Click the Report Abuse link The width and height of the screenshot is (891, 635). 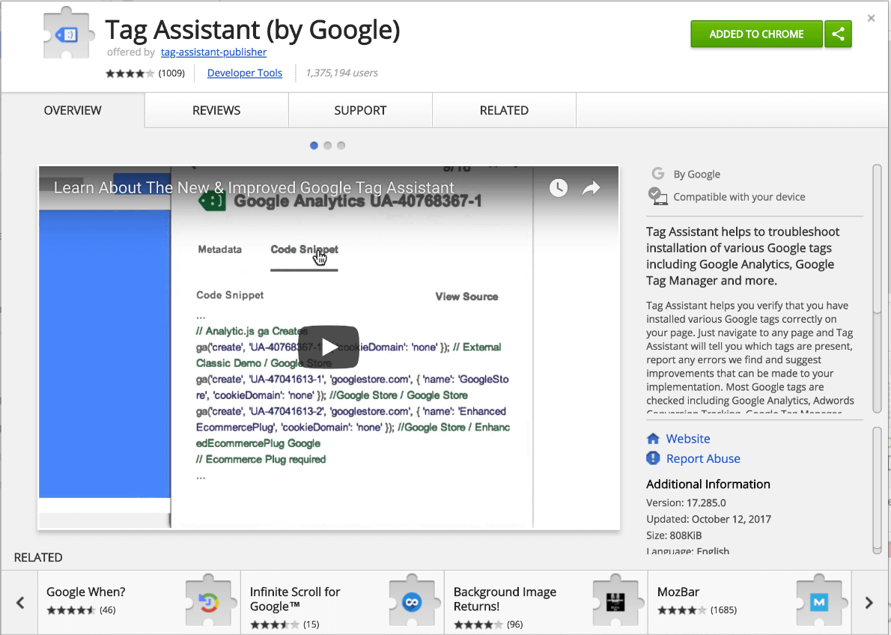pos(703,459)
